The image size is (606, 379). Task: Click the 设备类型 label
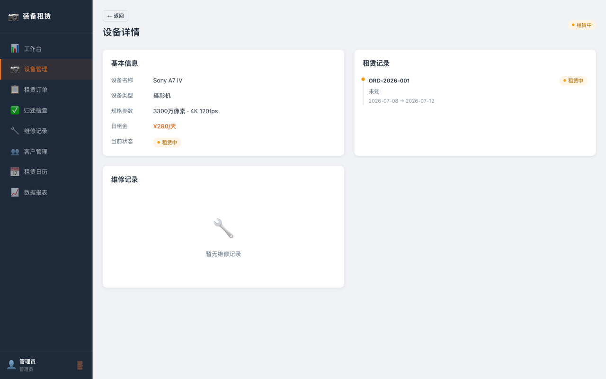click(x=122, y=96)
